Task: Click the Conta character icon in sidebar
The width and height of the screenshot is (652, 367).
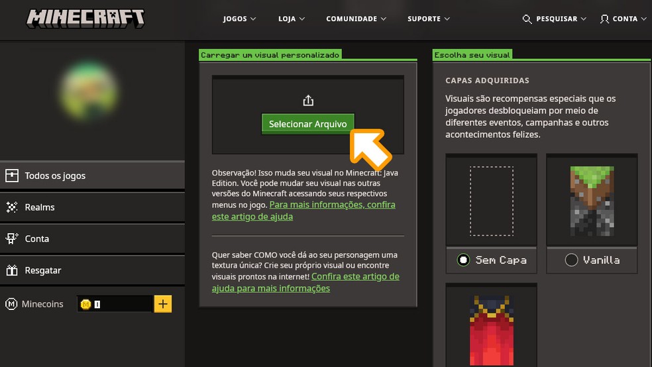Action: point(12,238)
